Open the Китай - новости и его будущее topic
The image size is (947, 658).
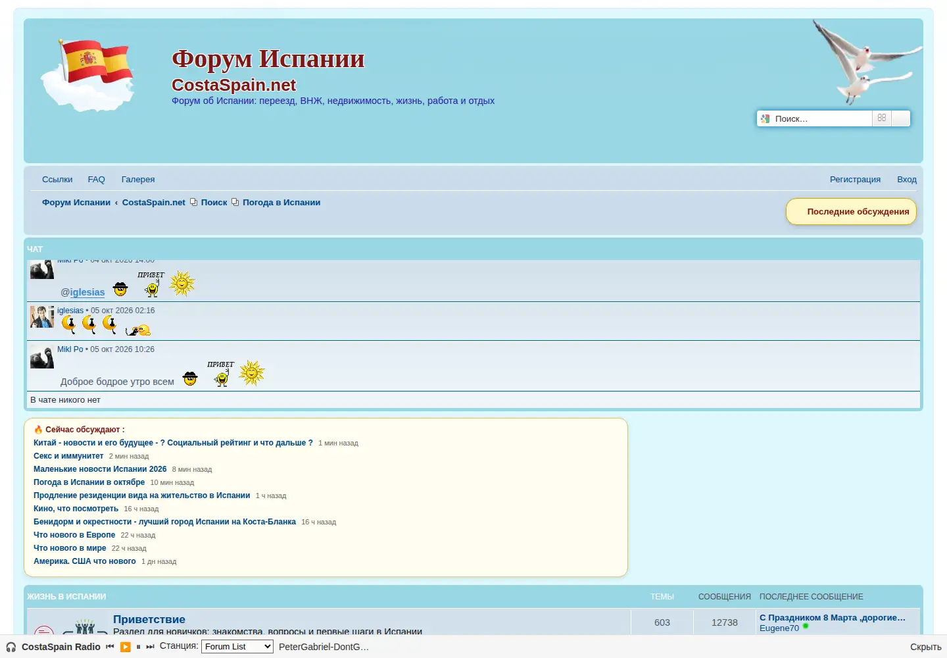coord(173,443)
